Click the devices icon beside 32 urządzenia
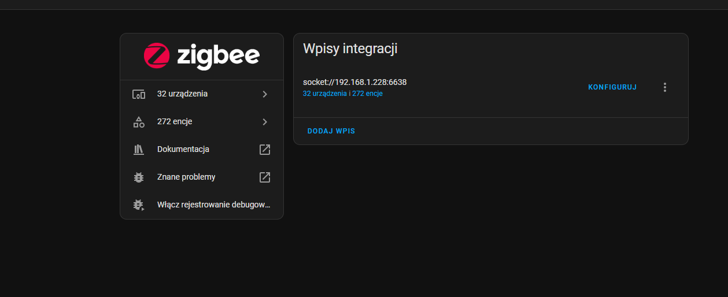 tap(138, 94)
